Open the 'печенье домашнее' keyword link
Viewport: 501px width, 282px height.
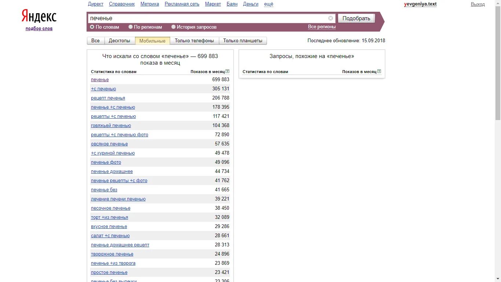tap(112, 171)
